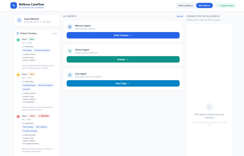
Task: Select the Visit 3 red timeline marker
Action: pyautogui.click(x=18, y=116)
